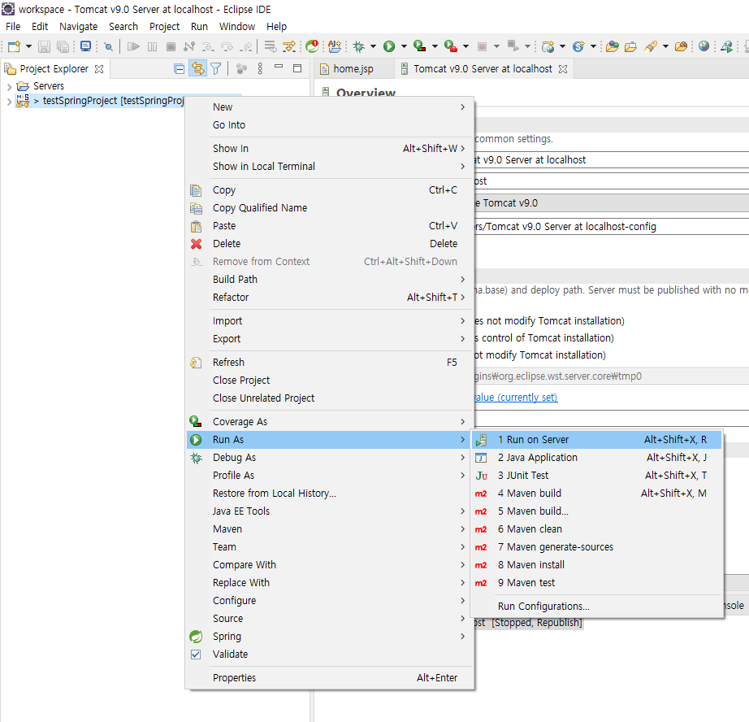Click the Save All toolbar icon
Screen dimensions: 749x722
pyautogui.click(x=63, y=46)
